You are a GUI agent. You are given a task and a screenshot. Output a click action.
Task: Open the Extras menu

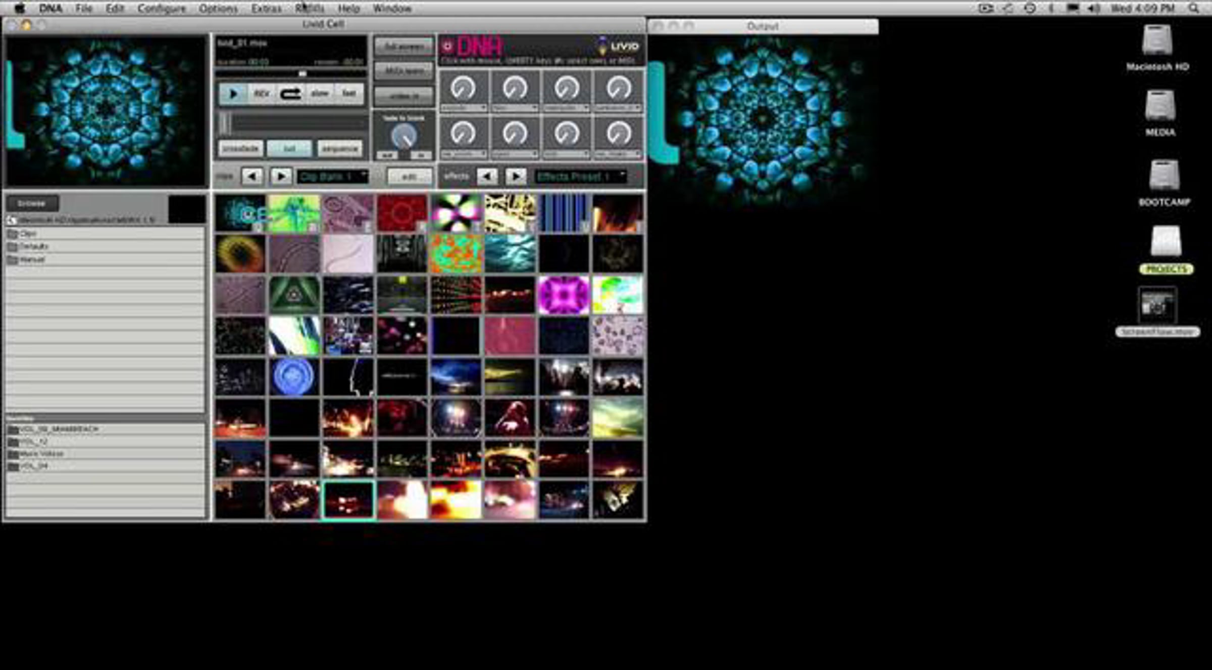[x=266, y=9]
